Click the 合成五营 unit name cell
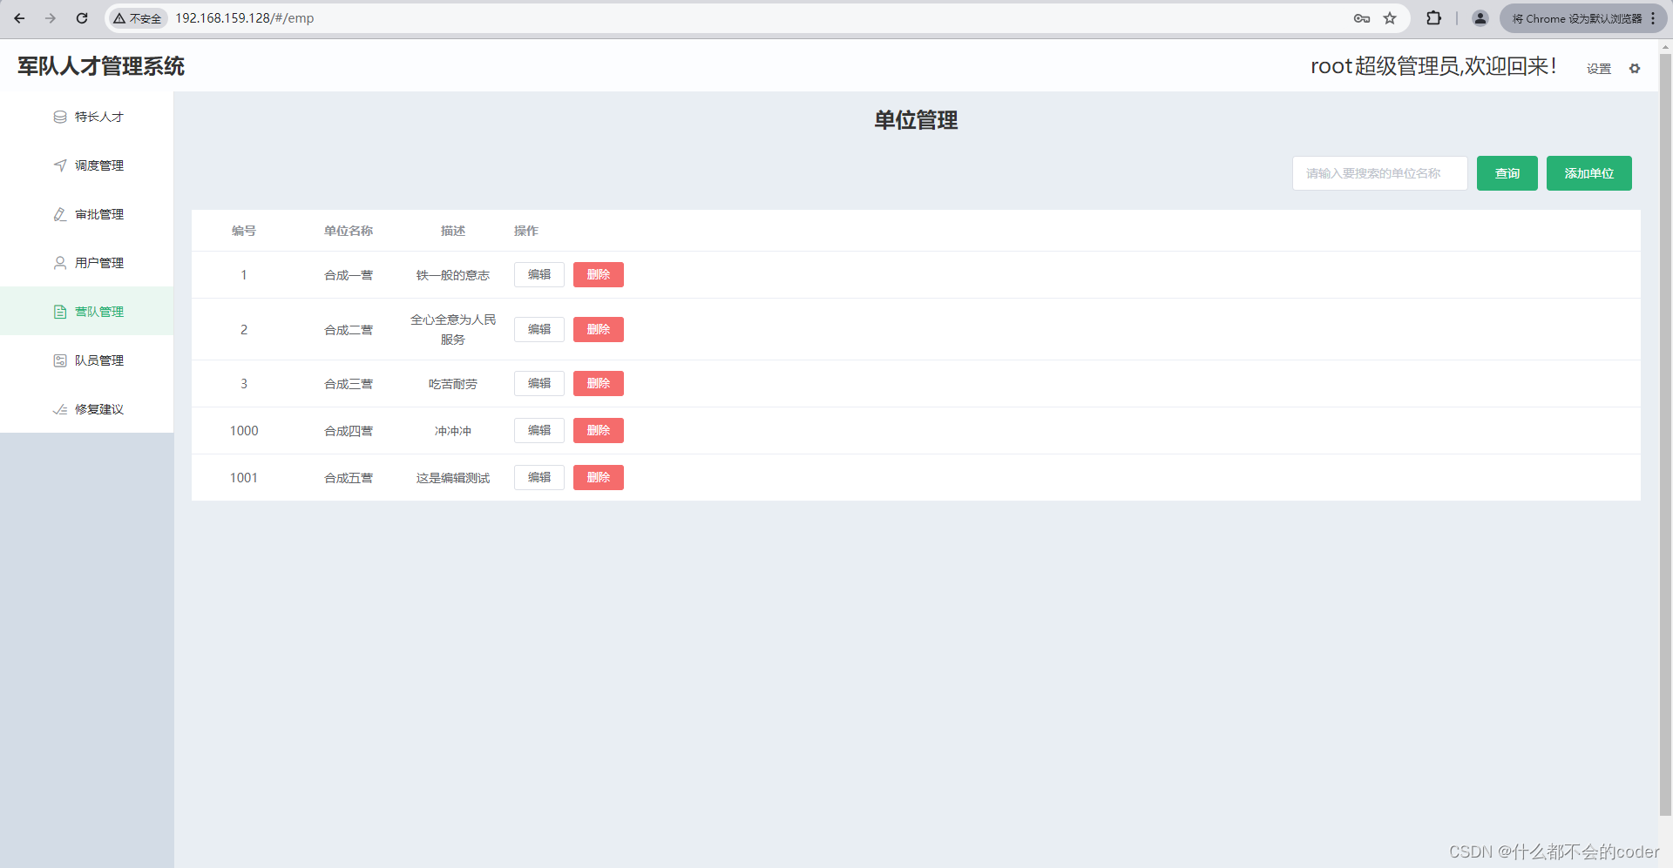 click(x=349, y=478)
